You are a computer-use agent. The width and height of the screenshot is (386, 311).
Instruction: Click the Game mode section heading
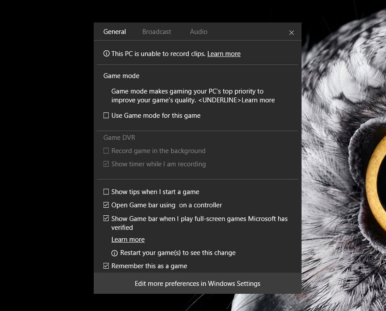[121, 75]
